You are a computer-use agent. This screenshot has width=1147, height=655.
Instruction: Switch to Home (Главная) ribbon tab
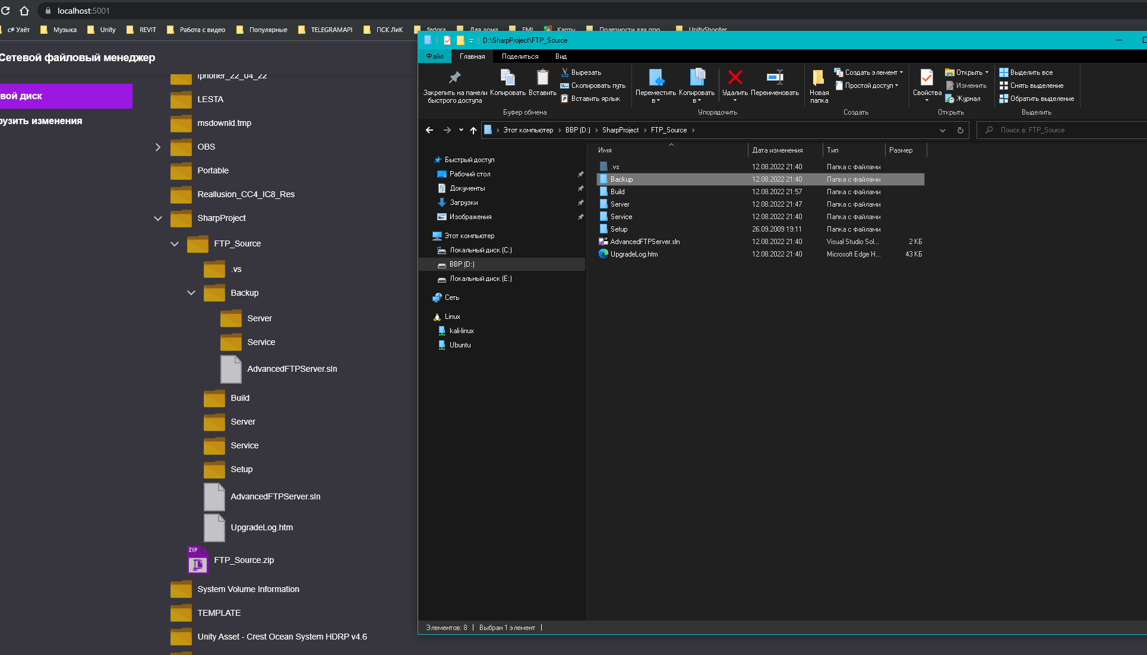click(472, 56)
